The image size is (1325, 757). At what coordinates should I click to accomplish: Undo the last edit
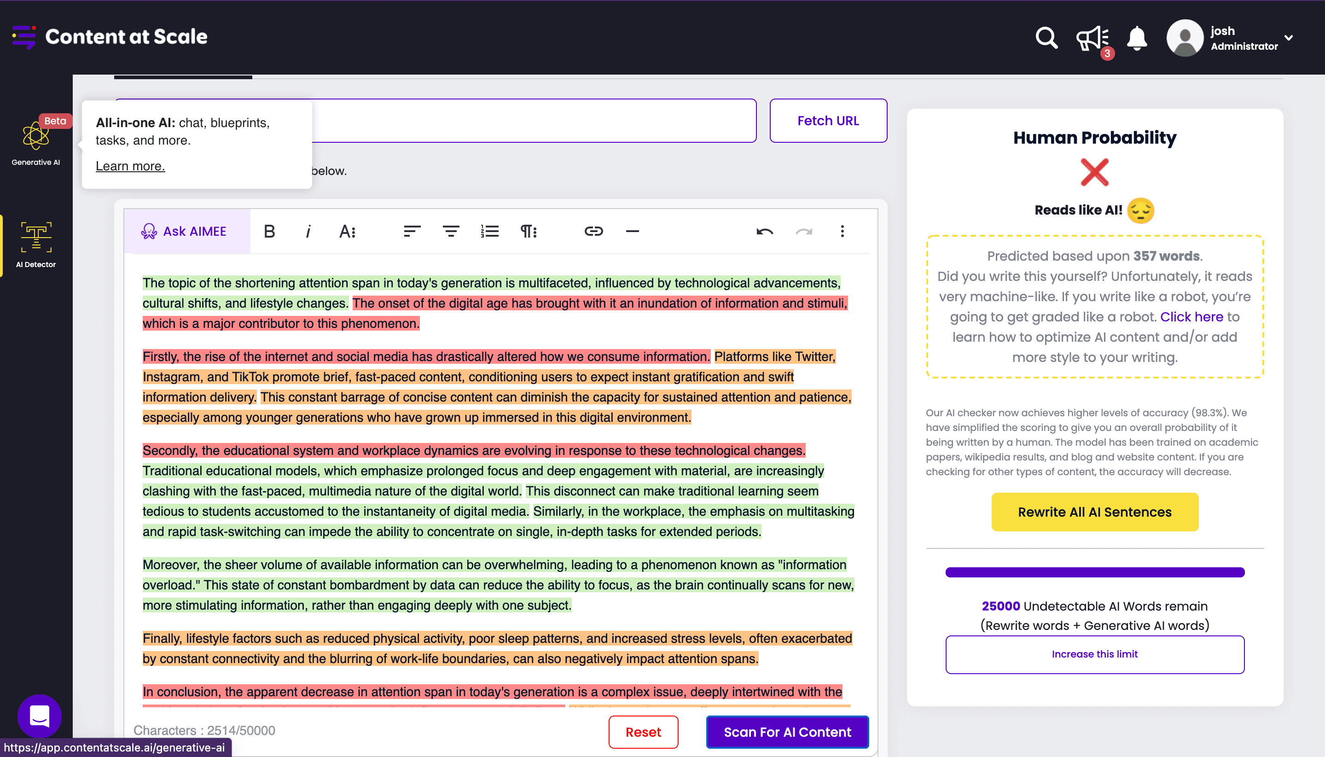coord(765,231)
